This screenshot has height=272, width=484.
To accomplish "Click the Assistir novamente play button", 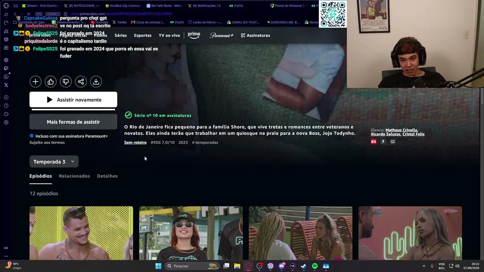I will tap(73, 100).
